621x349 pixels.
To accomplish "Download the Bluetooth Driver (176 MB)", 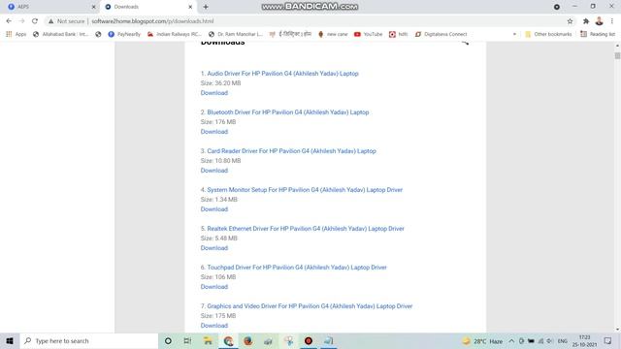I will point(213,132).
